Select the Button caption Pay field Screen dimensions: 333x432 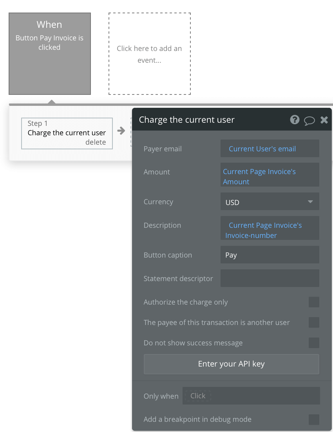point(270,254)
